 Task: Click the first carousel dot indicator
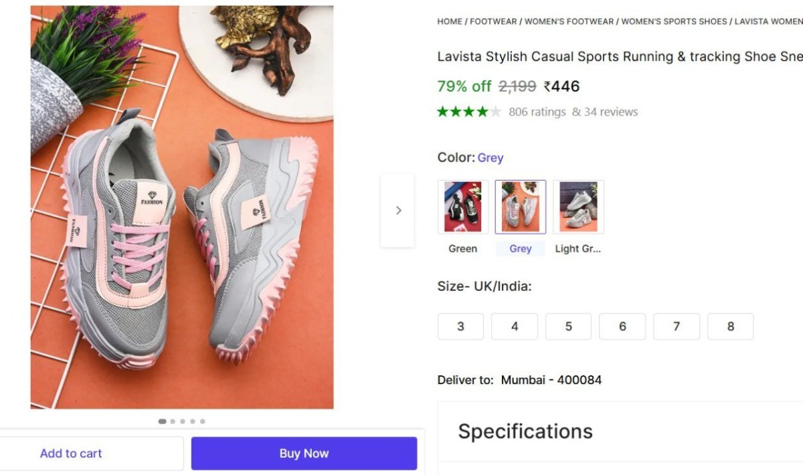161,421
